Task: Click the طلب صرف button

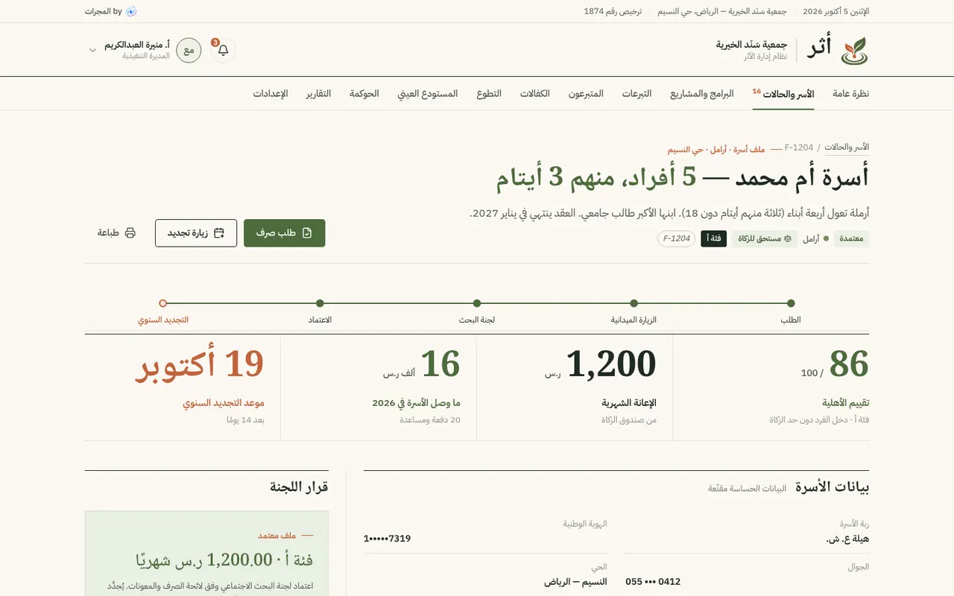Action: (x=285, y=233)
